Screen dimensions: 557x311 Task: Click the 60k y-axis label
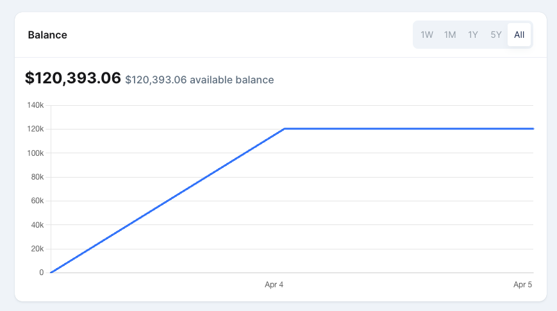pos(36,201)
